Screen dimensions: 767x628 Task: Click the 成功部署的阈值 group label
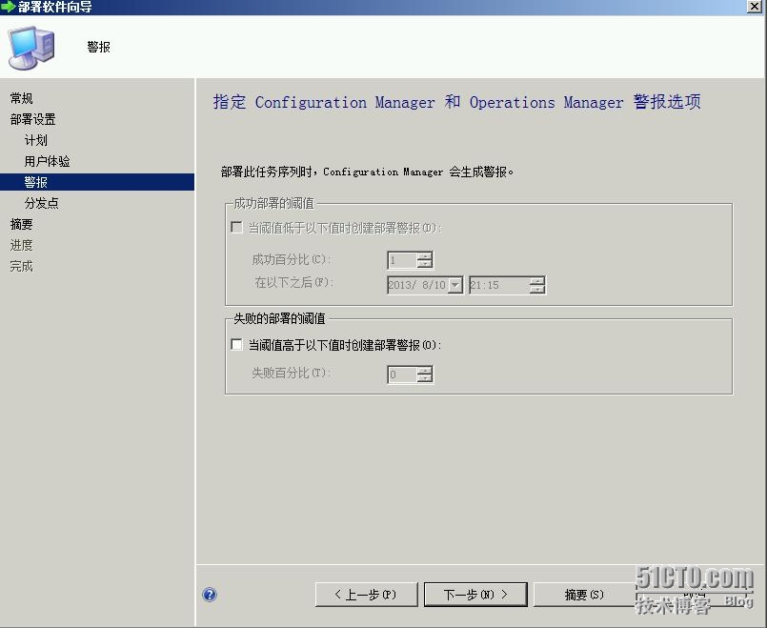point(274,203)
